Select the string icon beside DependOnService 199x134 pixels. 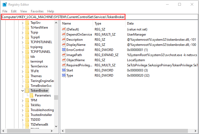(64, 35)
